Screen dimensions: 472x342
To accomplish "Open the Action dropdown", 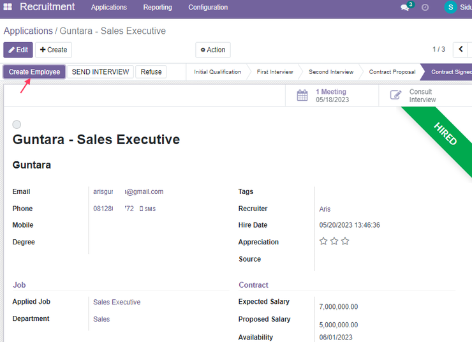I will (213, 50).
